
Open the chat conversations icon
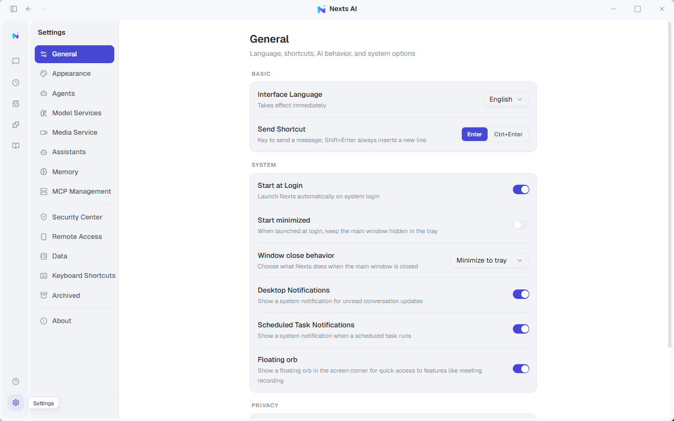[x=16, y=61]
